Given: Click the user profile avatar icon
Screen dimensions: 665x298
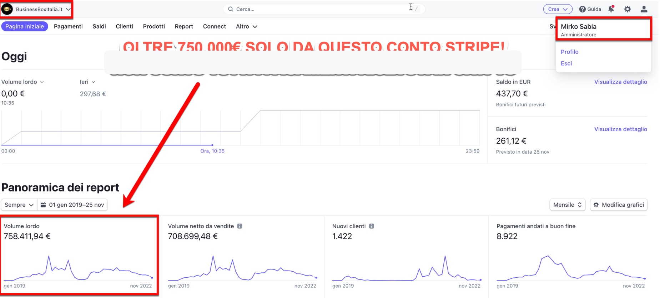Looking at the screenshot, I should pos(644,9).
